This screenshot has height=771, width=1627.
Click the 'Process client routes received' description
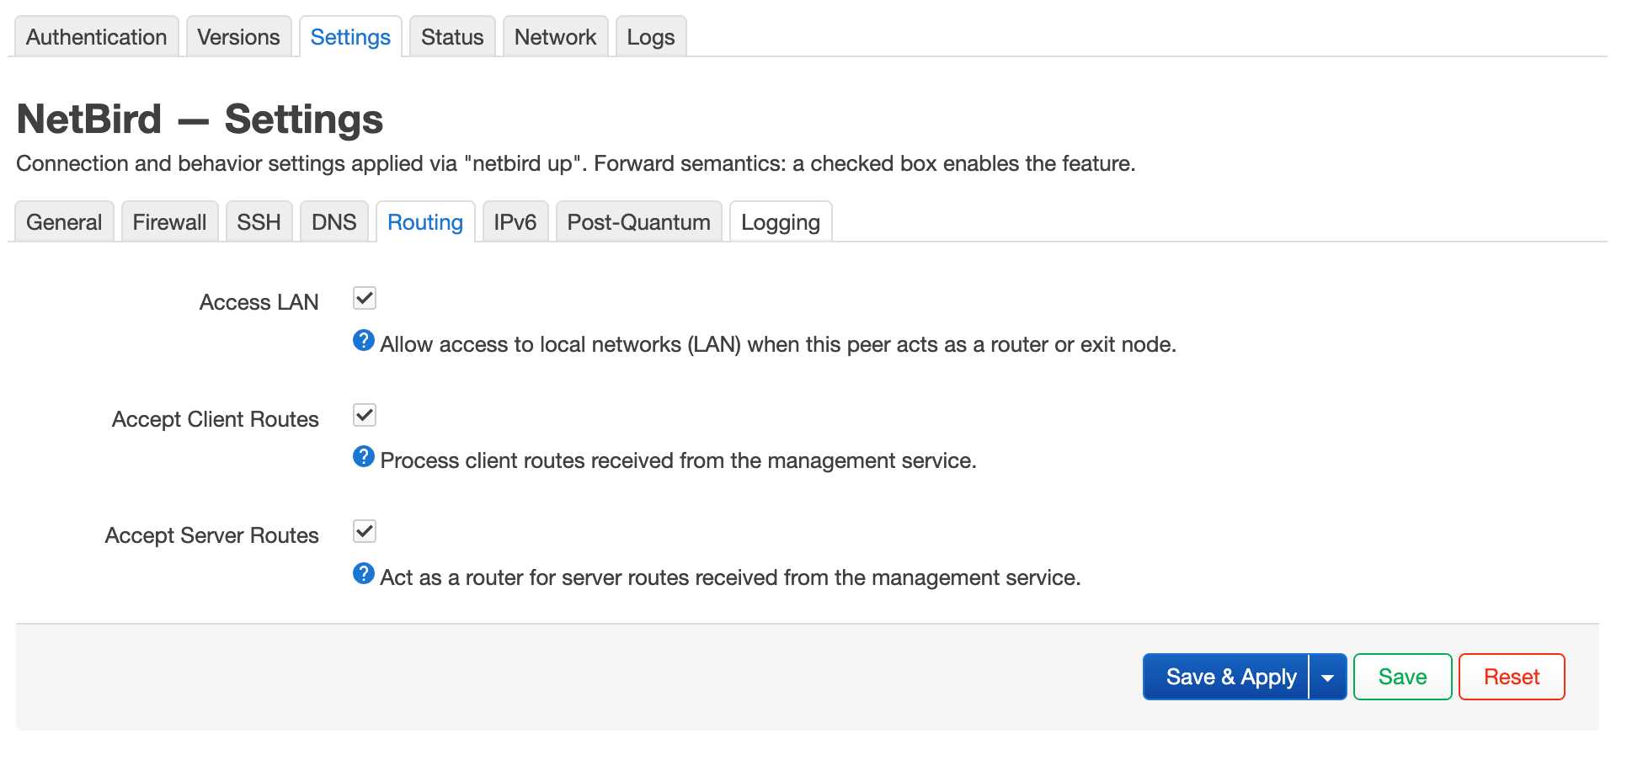pos(679,460)
